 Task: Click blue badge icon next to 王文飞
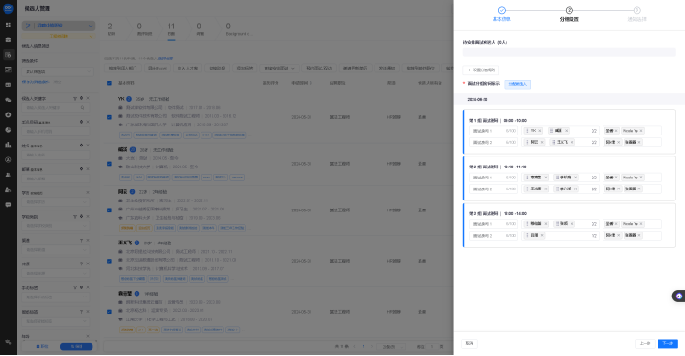tap(136, 243)
